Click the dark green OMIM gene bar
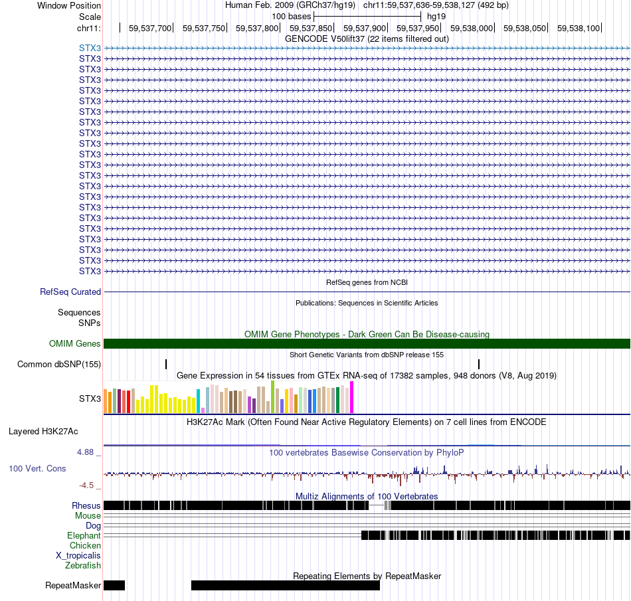 point(367,343)
